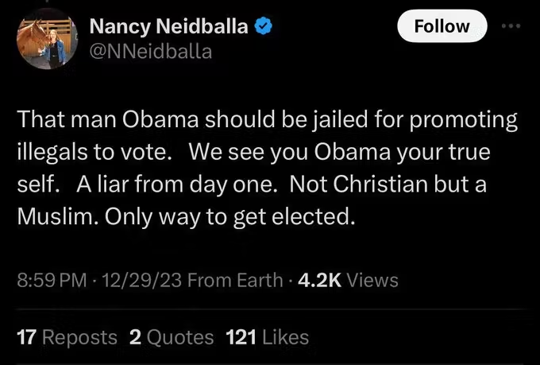Viewport: 540px width, 365px height.
Task: Show the 121 Likes list
Action: click(268, 337)
